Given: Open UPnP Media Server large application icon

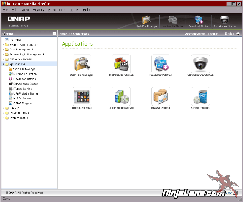Looking at the screenshot, I should [x=121, y=96].
